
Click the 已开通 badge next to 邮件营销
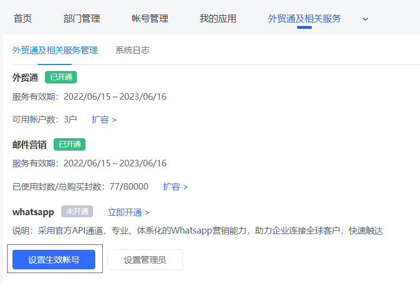(x=69, y=144)
